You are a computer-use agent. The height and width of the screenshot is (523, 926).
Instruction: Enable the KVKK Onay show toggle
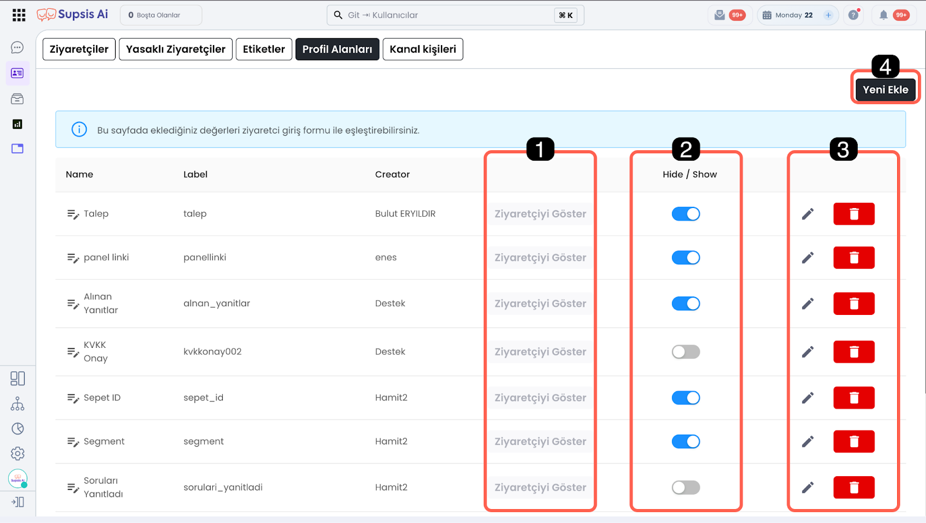(686, 352)
